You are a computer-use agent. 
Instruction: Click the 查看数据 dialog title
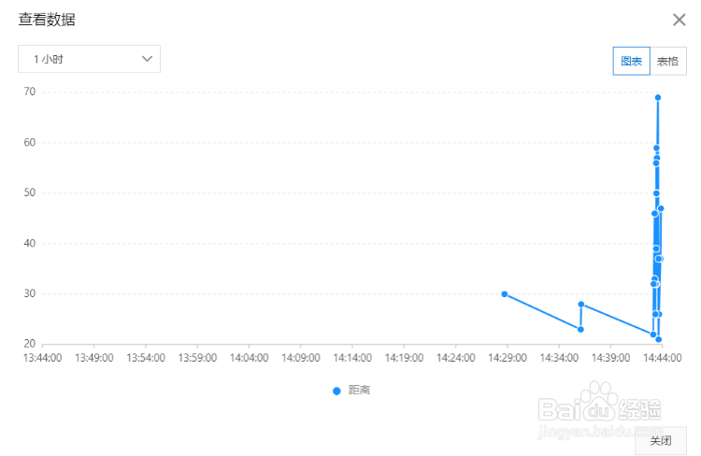(x=48, y=20)
